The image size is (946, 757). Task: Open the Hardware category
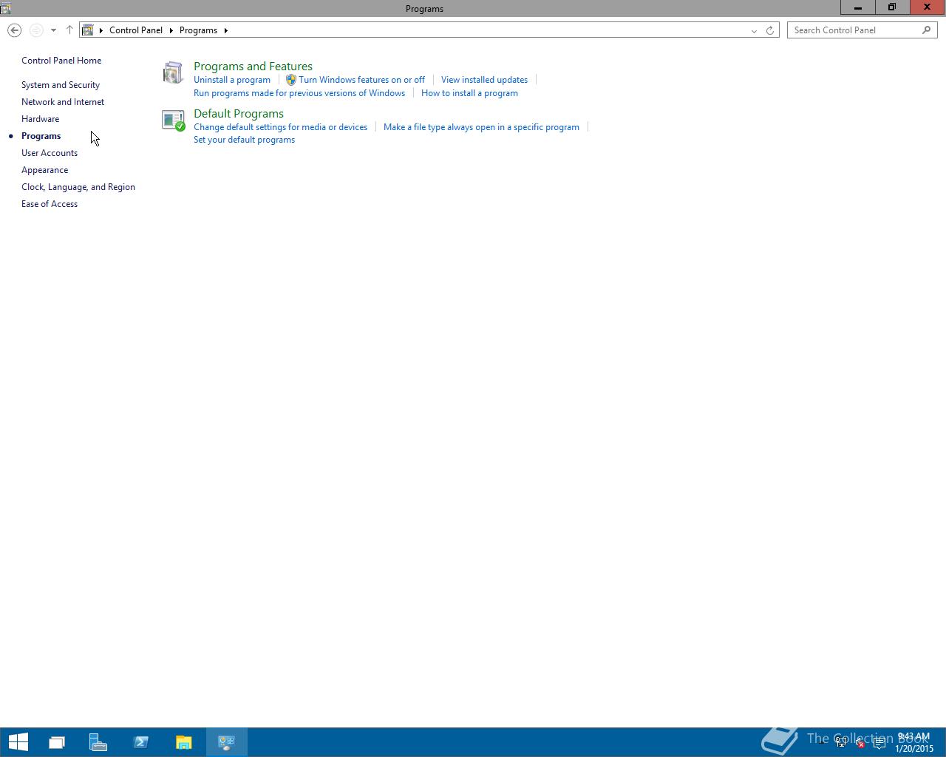click(41, 119)
